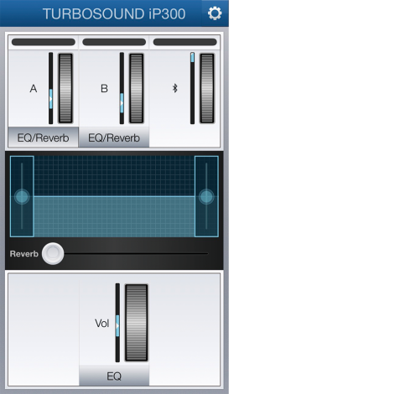Select channel A label
This screenshot has width=416, height=394.
[x=34, y=88]
